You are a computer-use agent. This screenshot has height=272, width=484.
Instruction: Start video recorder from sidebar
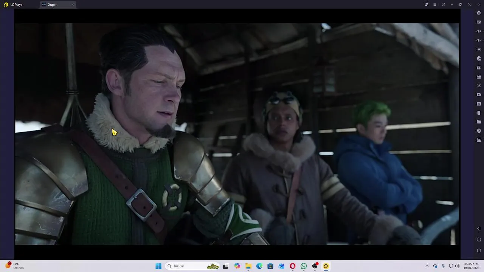(x=479, y=95)
